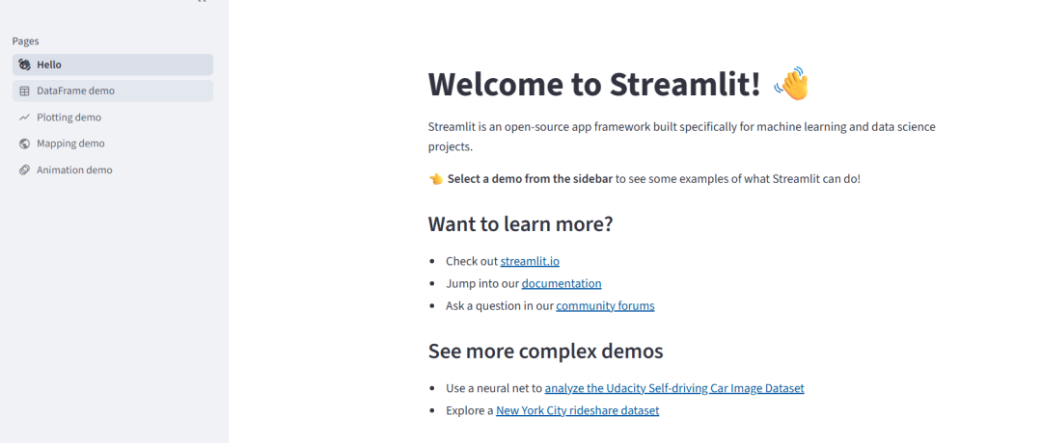Click the waving hand emoji in title
Screen dimensions: 1042x443
tap(791, 84)
